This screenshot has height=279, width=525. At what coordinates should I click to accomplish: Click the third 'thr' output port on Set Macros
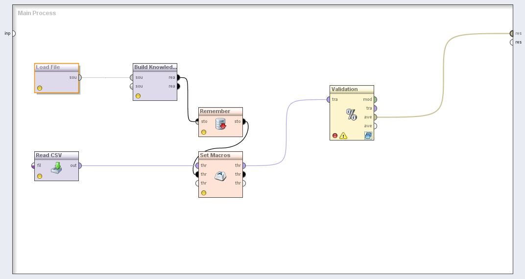244,183
